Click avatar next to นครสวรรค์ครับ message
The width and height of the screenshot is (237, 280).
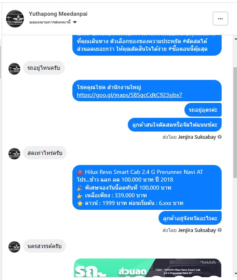pos(14,247)
